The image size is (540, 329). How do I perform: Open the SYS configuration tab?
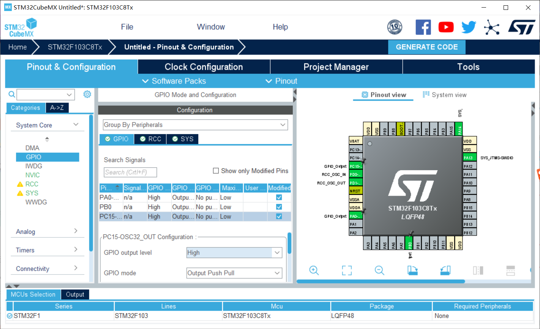(x=183, y=139)
